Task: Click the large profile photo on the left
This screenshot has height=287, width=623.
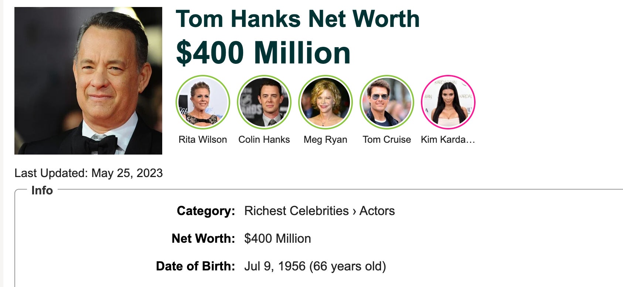Action: coord(88,81)
